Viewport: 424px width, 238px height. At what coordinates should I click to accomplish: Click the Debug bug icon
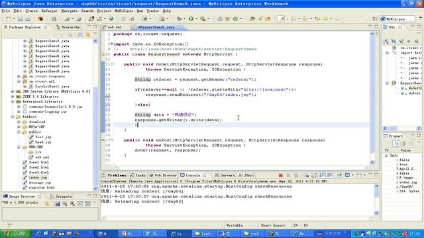click(x=179, y=19)
